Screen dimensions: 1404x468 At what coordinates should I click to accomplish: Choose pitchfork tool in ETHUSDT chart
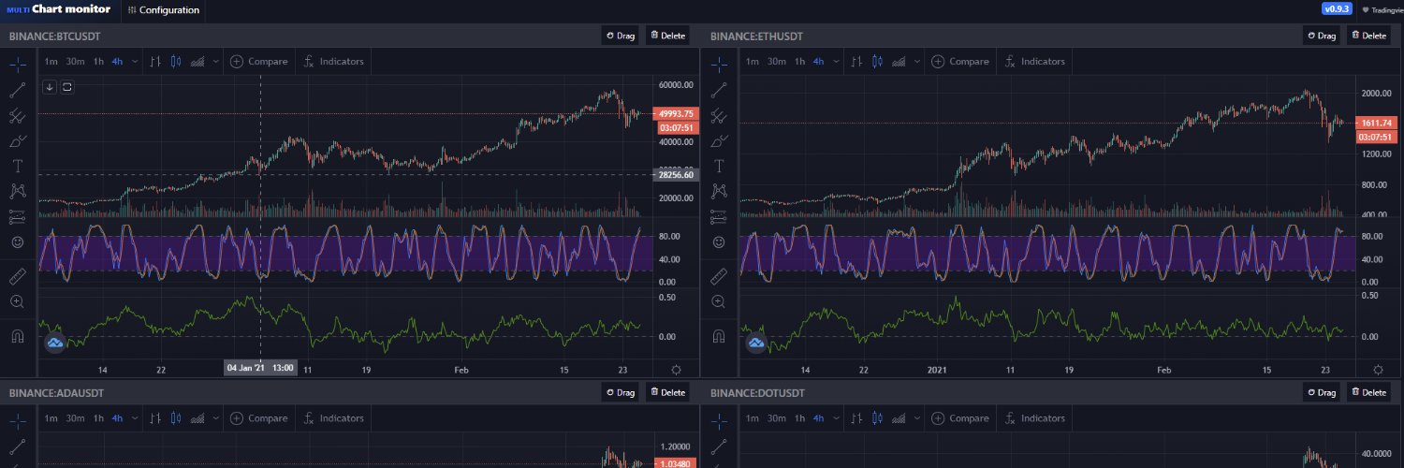(x=719, y=116)
